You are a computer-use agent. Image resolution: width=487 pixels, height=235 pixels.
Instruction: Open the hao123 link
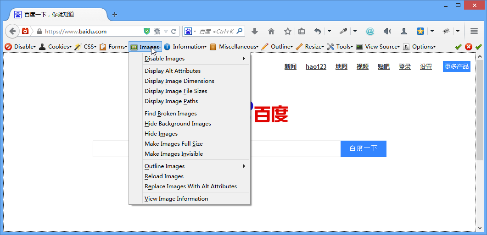(x=316, y=67)
